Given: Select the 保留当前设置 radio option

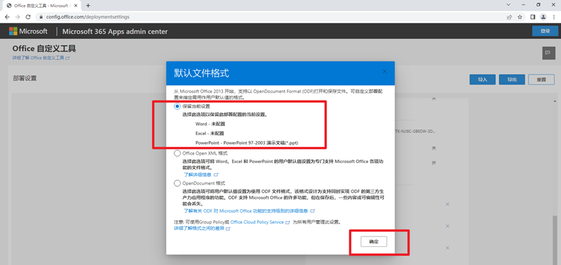Looking at the screenshot, I should tap(177, 106).
